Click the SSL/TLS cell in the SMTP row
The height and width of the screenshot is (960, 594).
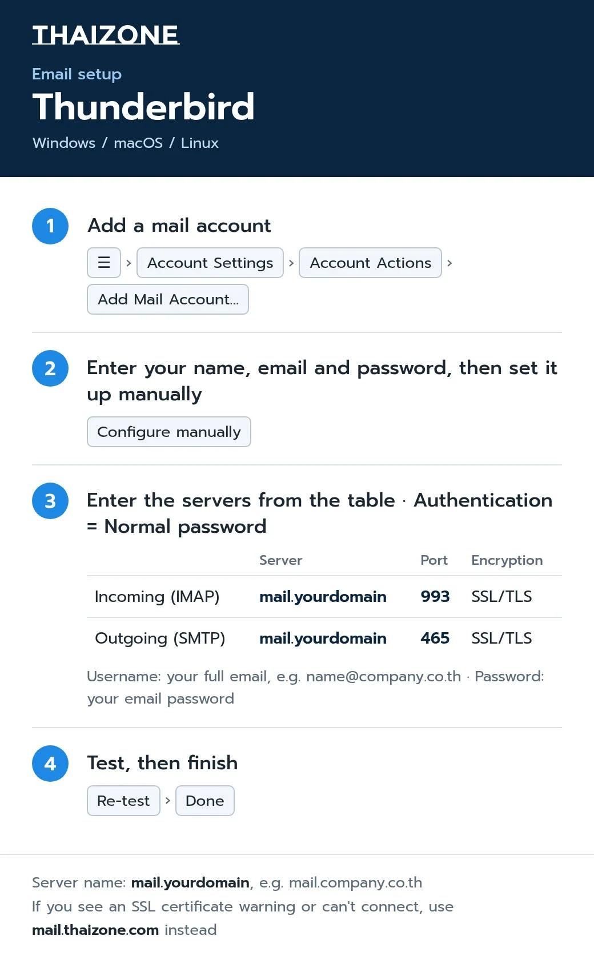501,638
